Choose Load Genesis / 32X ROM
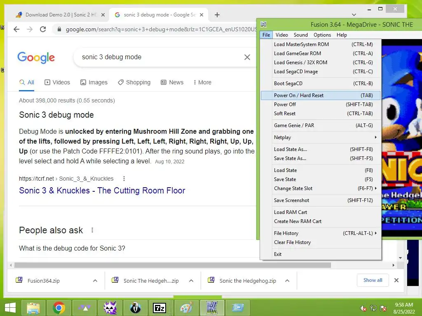Screen dimensions: 422x316 [x=321, y=63]
